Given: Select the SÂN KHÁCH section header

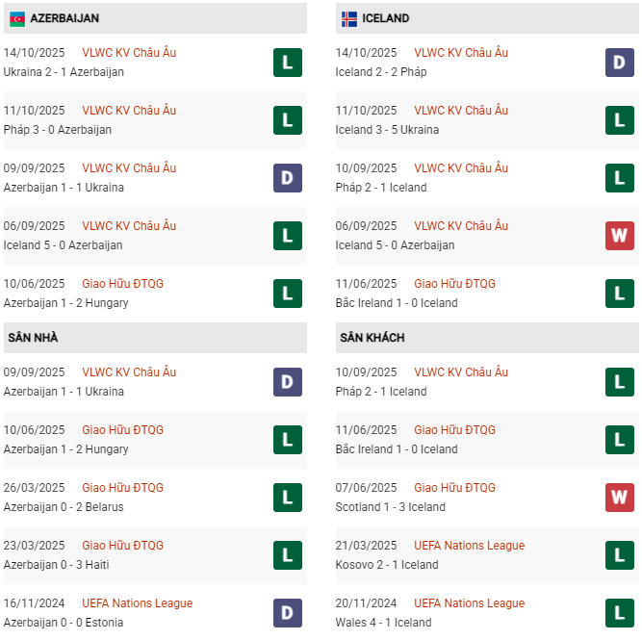Looking at the screenshot, I should point(372,338).
